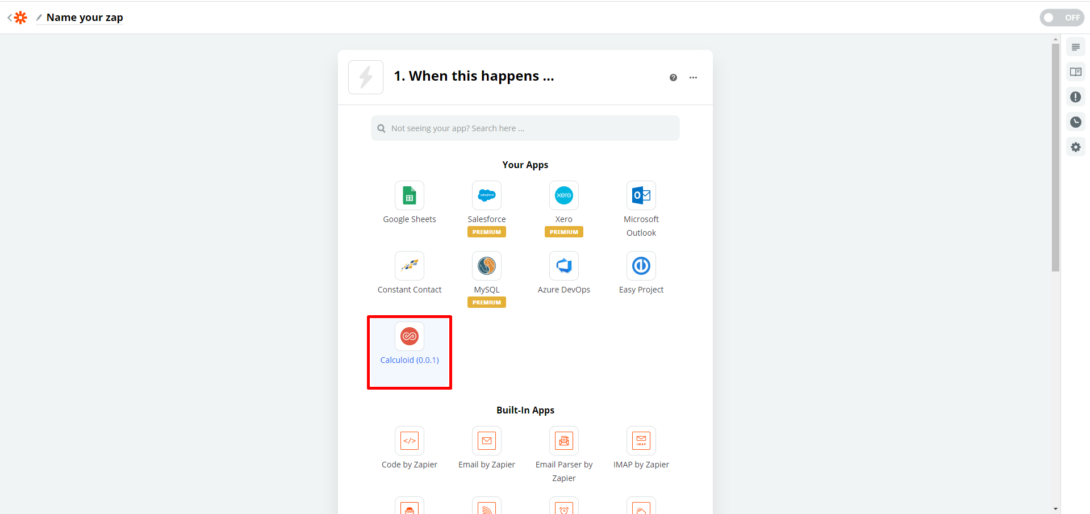Click the 'Easy Project' label text
The width and height of the screenshot is (1090, 514).
coord(641,290)
